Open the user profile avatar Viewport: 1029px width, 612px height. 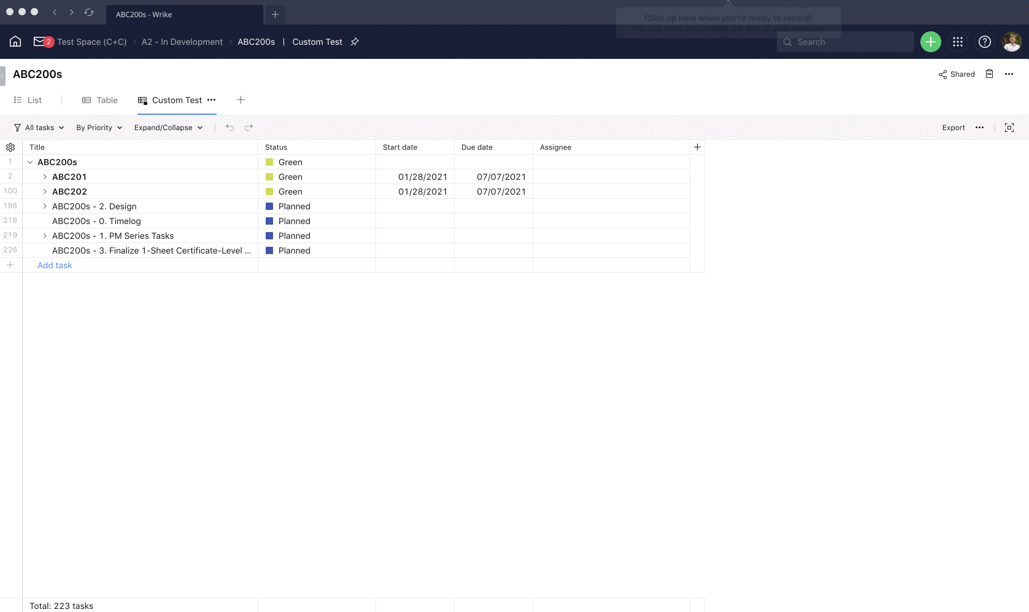tap(1012, 42)
